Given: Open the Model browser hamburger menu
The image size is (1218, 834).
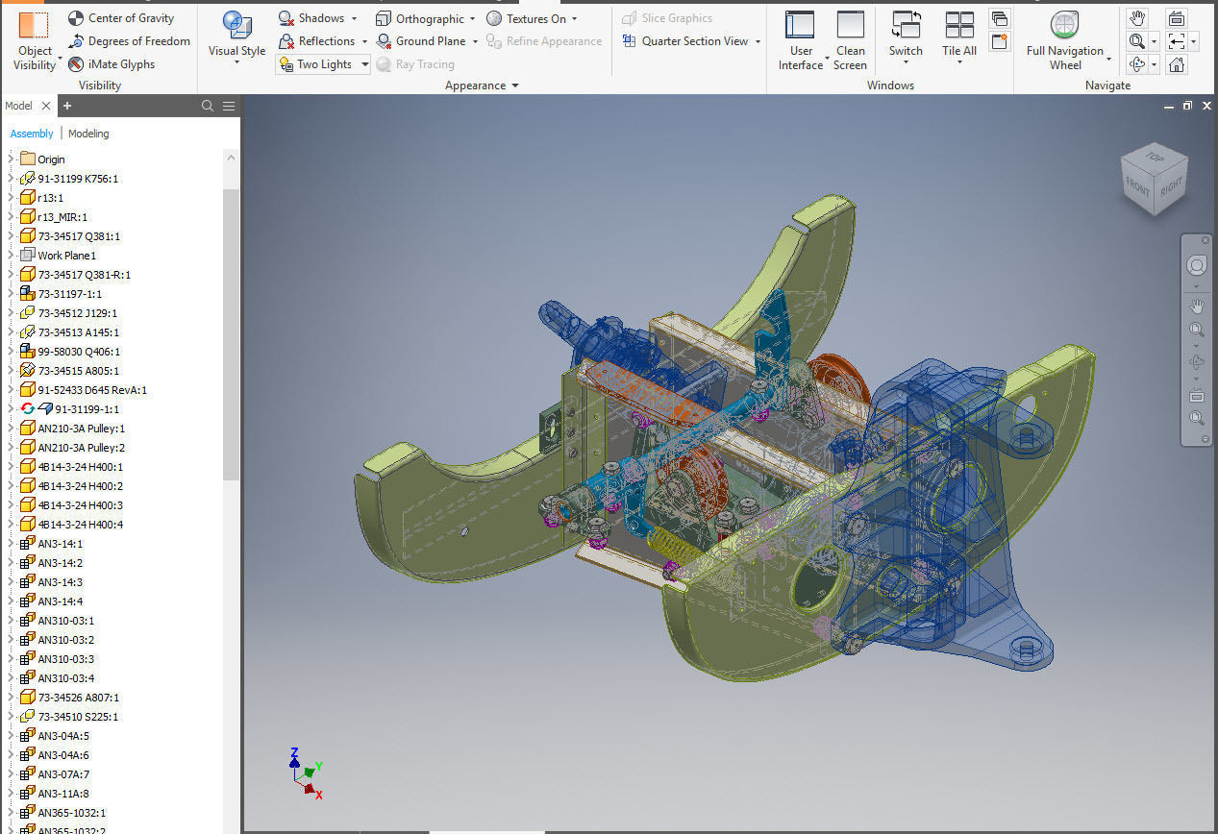Looking at the screenshot, I should pos(229,106).
